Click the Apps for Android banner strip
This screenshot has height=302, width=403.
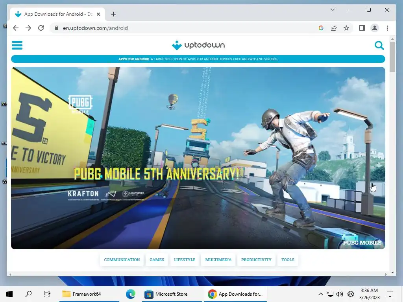pos(198,59)
